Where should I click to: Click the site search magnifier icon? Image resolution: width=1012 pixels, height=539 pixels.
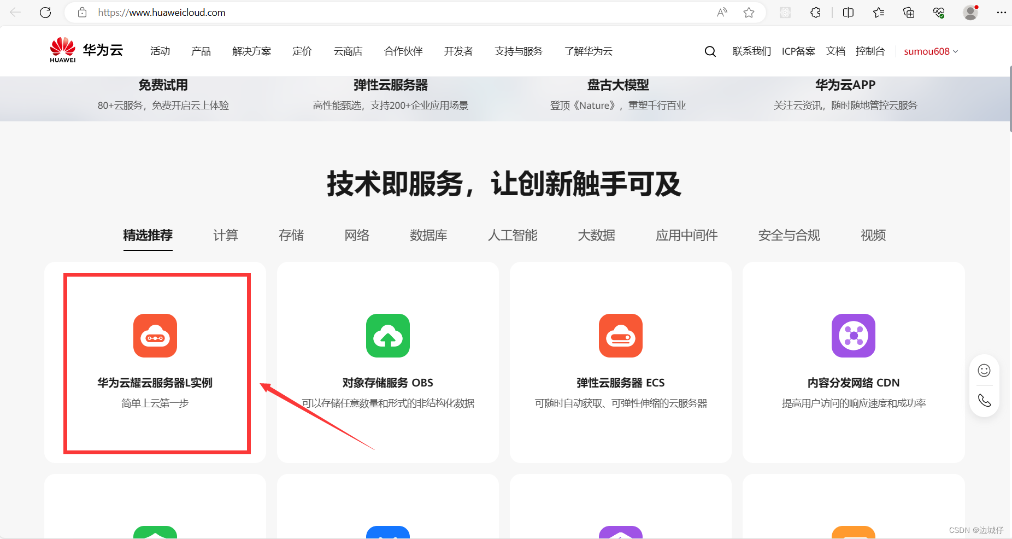[710, 51]
